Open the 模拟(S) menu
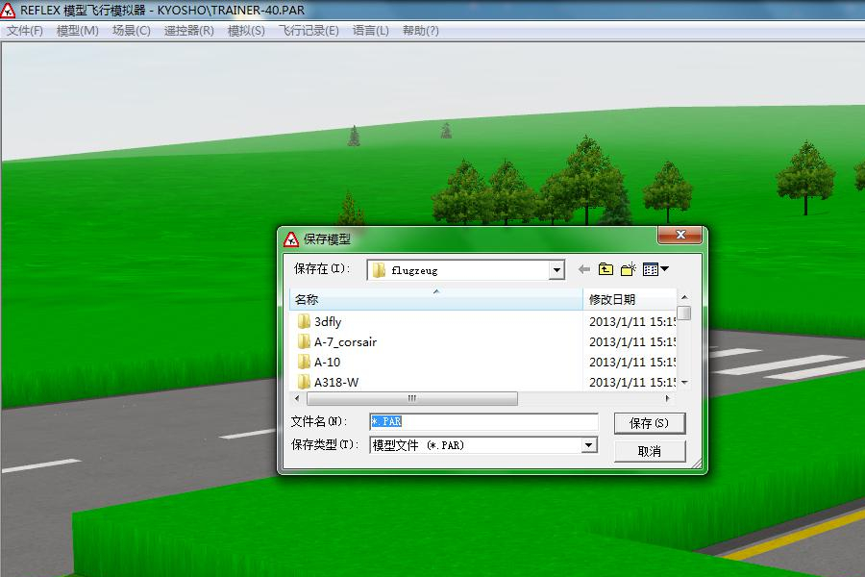Screen dimensions: 865x577 tap(246, 31)
